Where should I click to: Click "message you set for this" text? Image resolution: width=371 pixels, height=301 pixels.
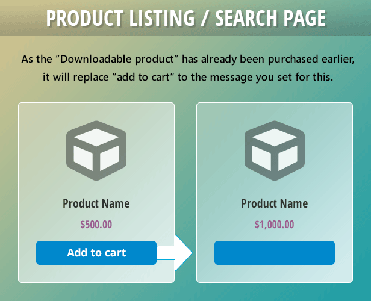pos(272,77)
